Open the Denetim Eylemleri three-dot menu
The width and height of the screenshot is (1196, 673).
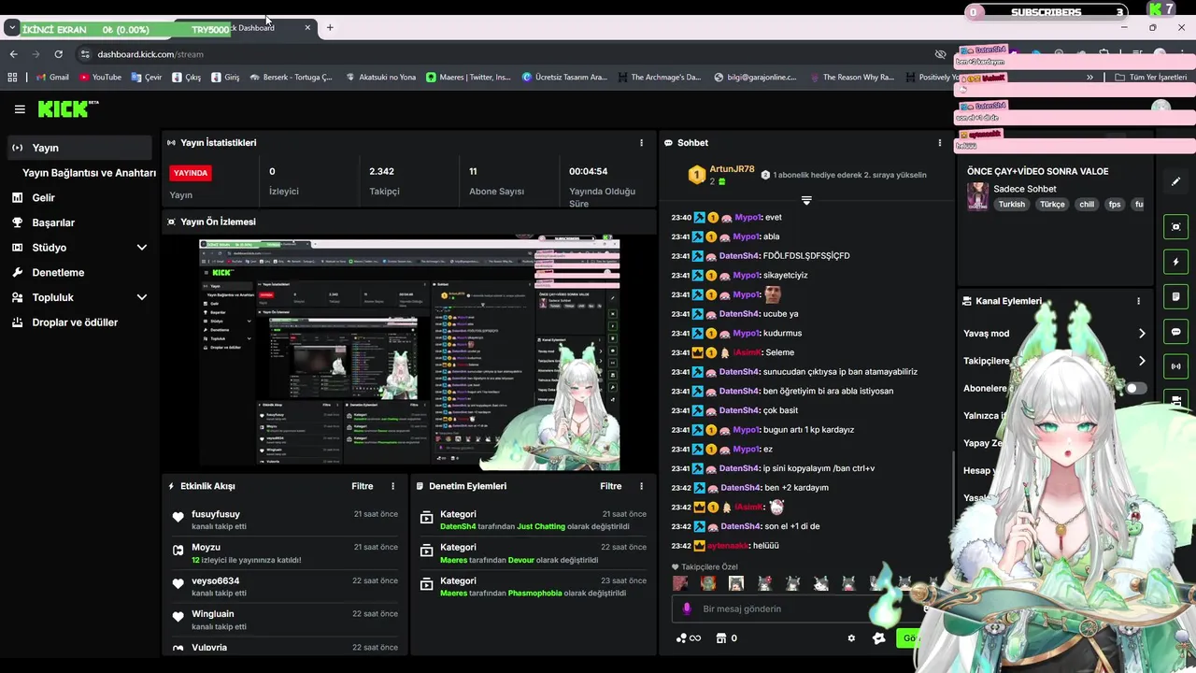pyautogui.click(x=641, y=486)
